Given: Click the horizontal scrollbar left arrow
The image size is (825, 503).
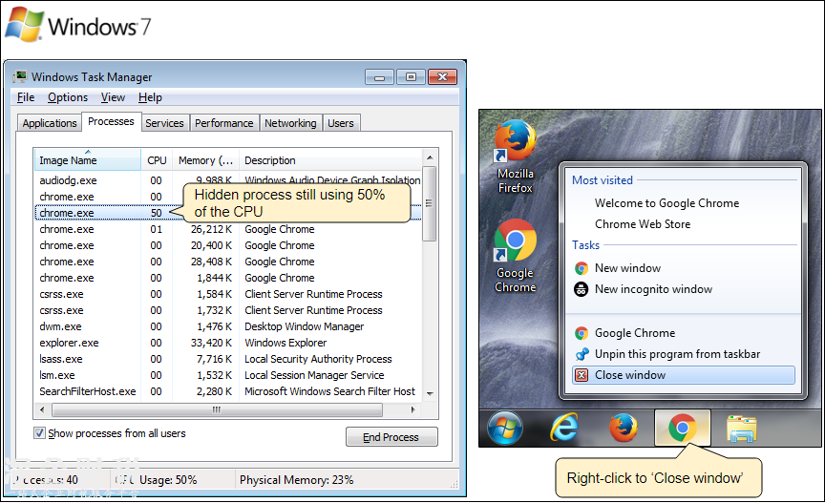Looking at the screenshot, I should [42, 409].
